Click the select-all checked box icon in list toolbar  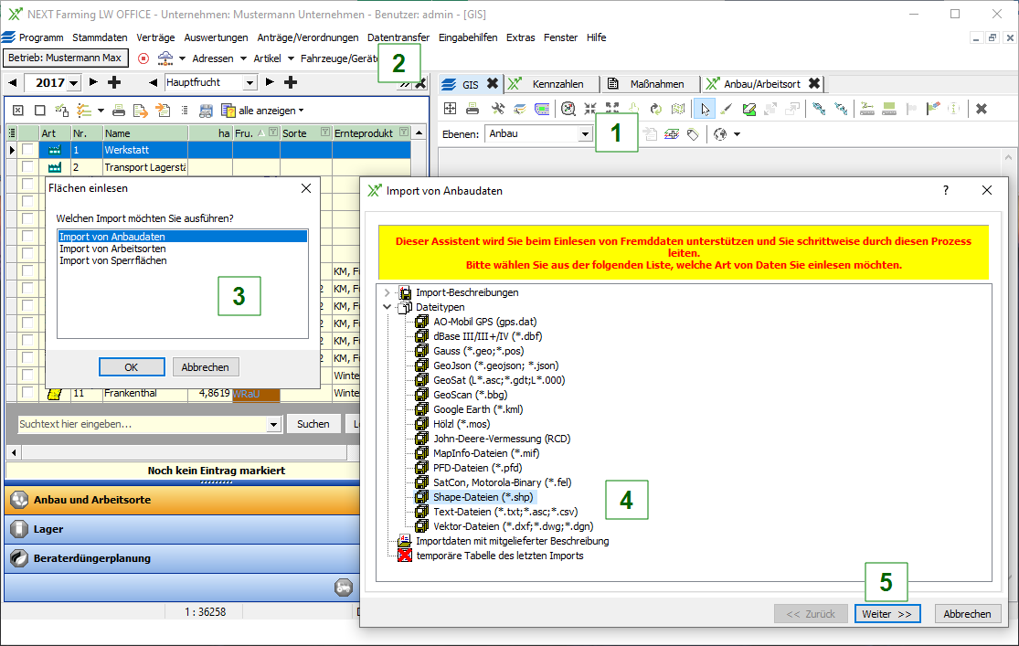[17, 111]
